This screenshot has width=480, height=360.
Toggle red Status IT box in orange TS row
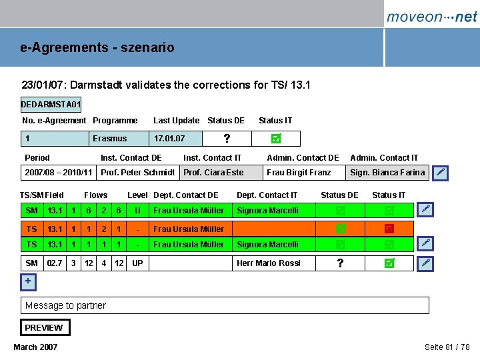pyautogui.click(x=389, y=229)
